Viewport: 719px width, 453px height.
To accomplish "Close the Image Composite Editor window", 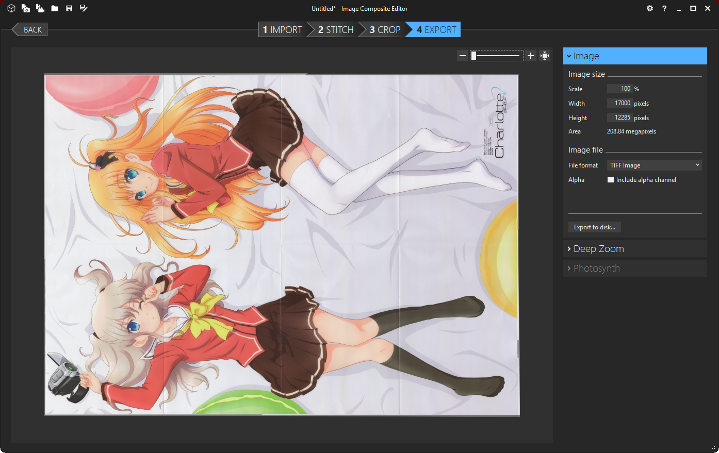I will [708, 8].
